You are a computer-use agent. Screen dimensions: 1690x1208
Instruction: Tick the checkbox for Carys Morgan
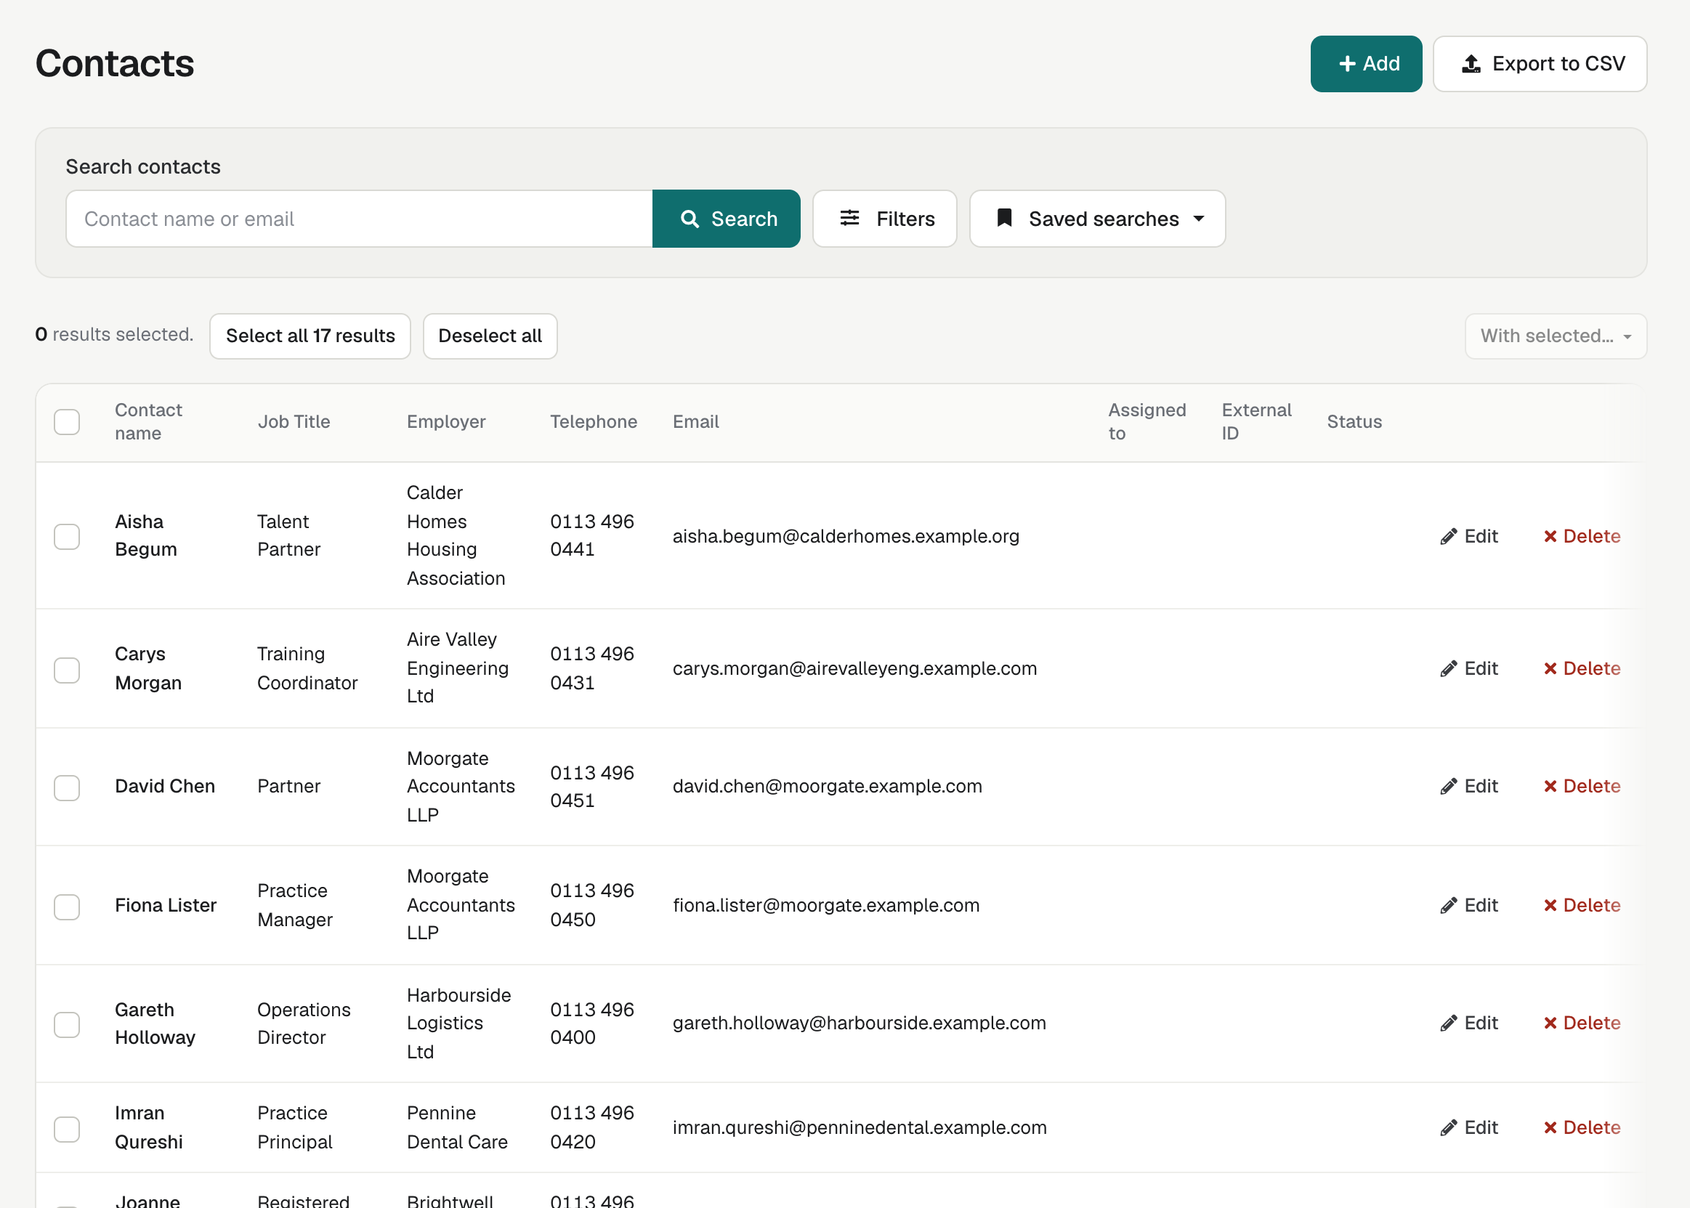point(67,670)
